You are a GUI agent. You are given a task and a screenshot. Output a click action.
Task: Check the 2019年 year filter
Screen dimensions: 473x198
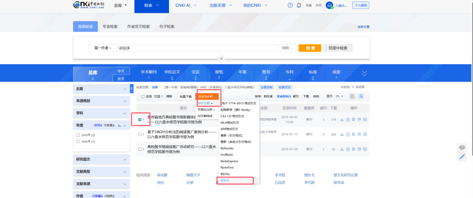78,135
